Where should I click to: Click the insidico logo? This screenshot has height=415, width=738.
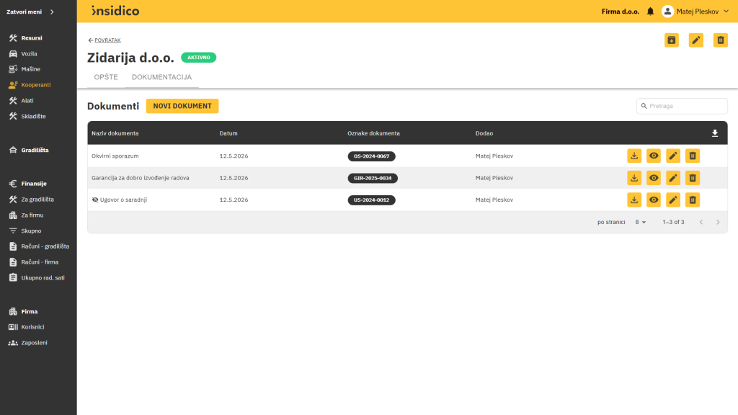click(x=115, y=11)
